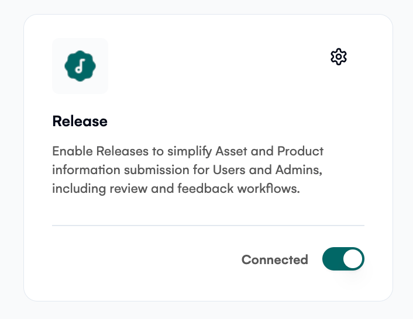This screenshot has width=413, height=319.
Task: Disable the Connected toggle switch
Action: pyautogui.click(x=343, y=259)
